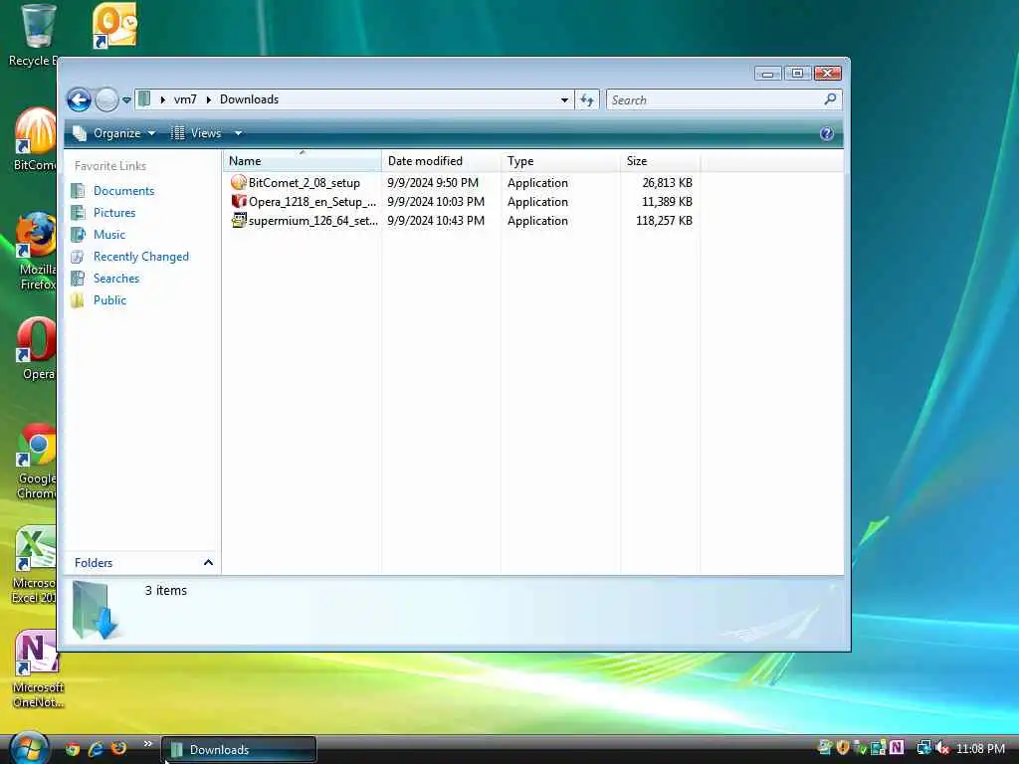This screenshot has height=764, width=1019.
Task: Click inside the Search field
Action: 714,100
